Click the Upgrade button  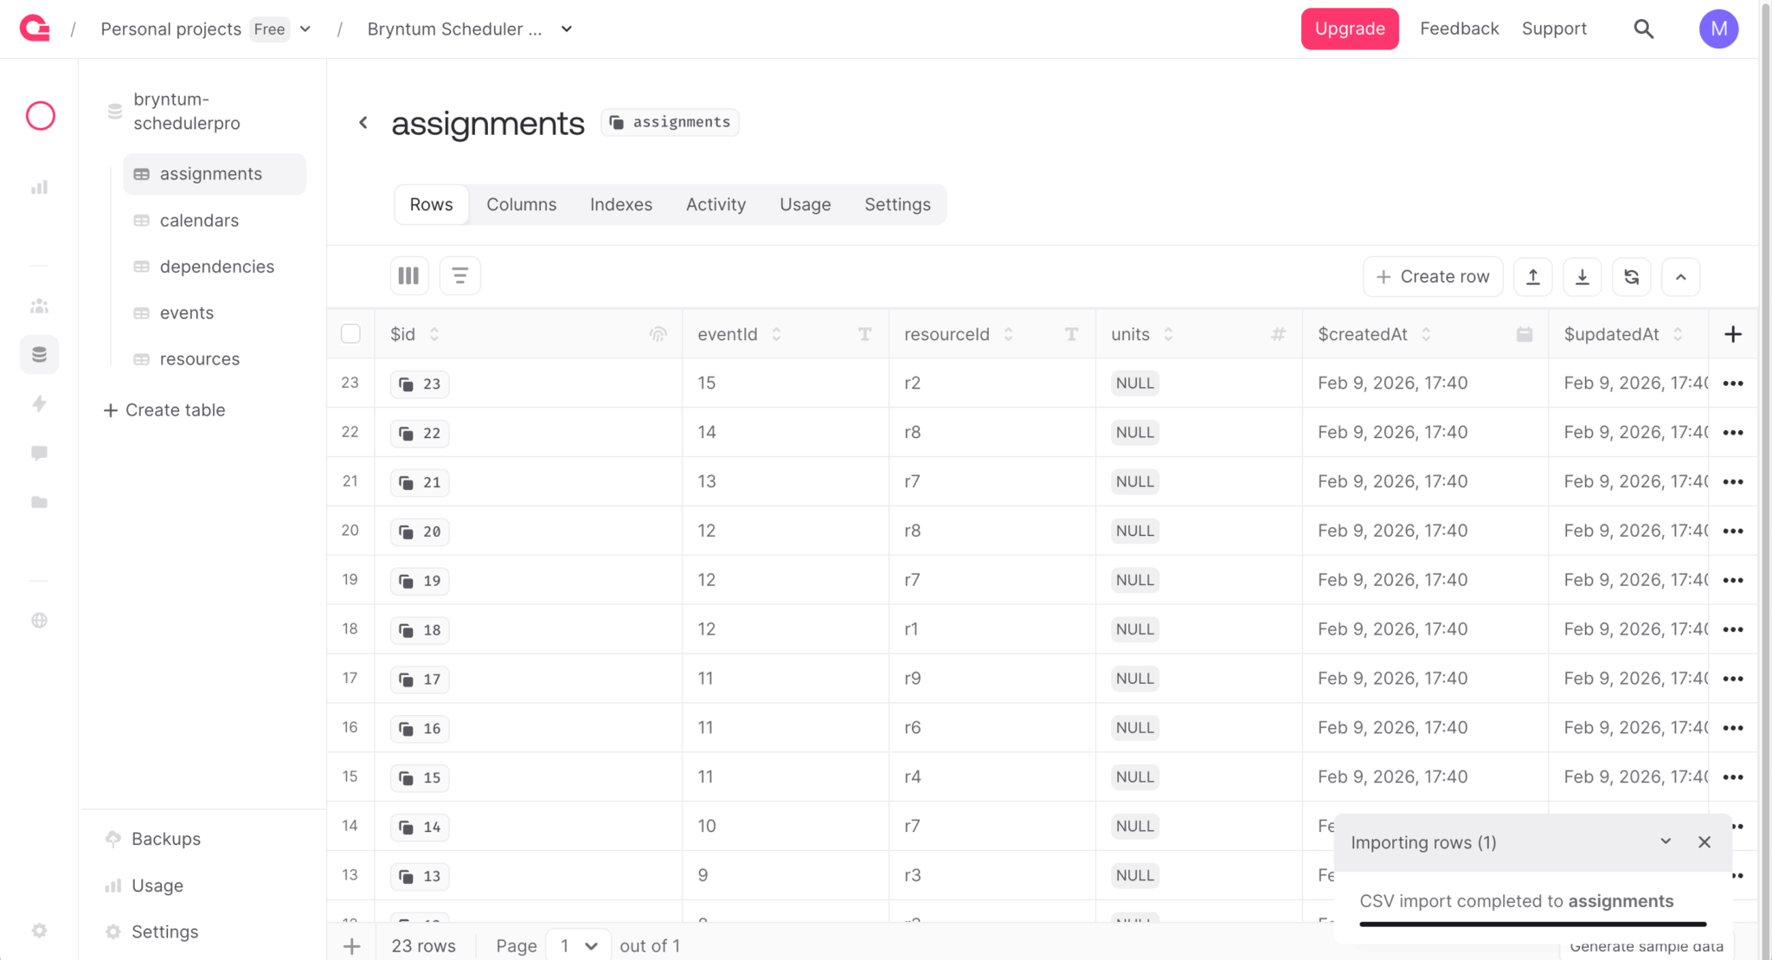(x=1349, y=29)
